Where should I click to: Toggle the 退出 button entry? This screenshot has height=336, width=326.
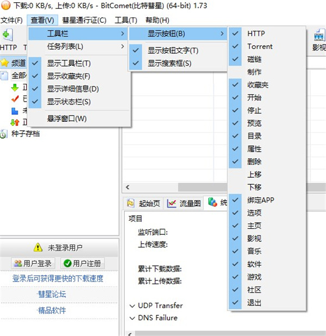[x=267, y=303]
